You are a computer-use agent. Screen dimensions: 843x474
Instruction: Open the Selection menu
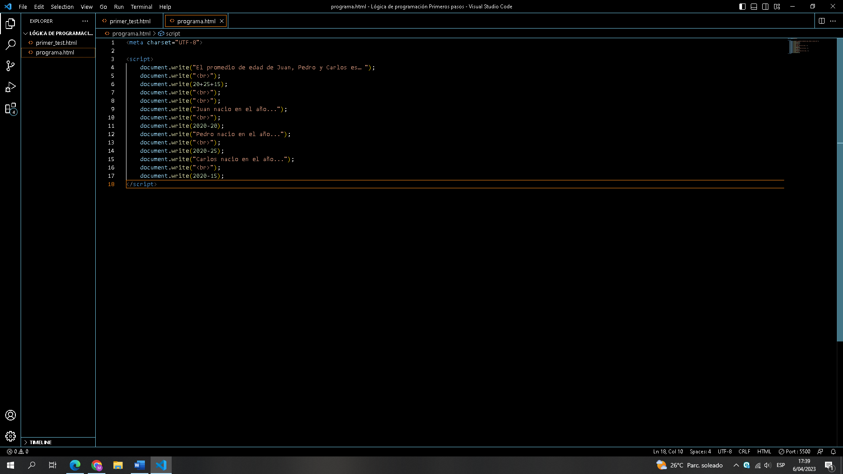62,7
